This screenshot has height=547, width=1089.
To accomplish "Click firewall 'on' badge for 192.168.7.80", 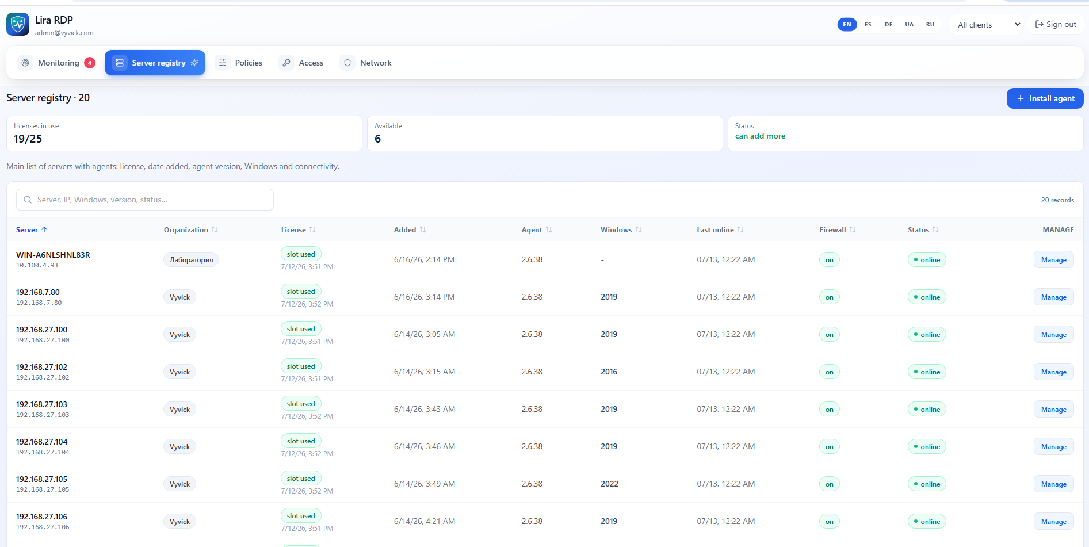I will (829, 297).
